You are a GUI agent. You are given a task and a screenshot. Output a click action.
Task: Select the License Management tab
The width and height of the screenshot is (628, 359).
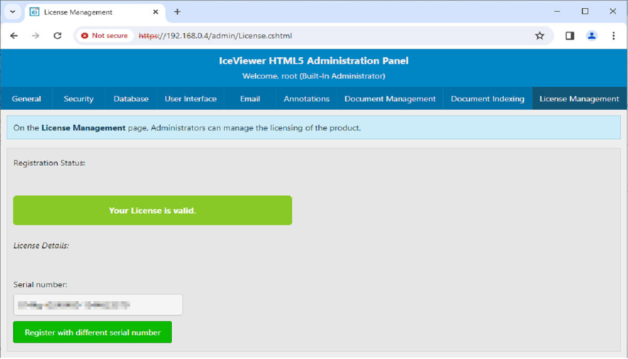click(x=579, y=98)
